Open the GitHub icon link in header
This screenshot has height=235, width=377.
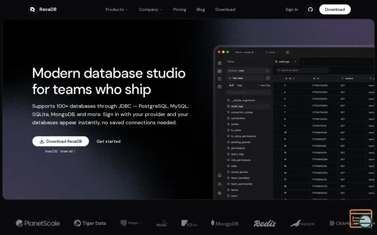(x=311, y=9)
